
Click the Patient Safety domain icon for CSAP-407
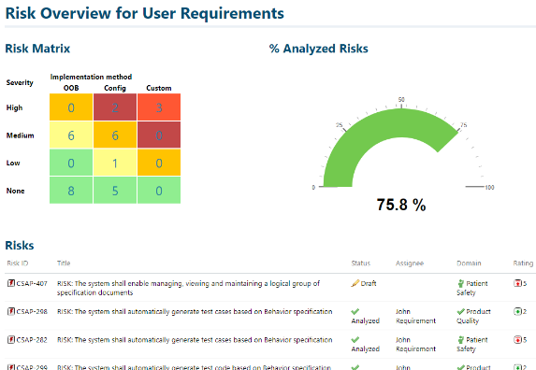tap(461, 283)
